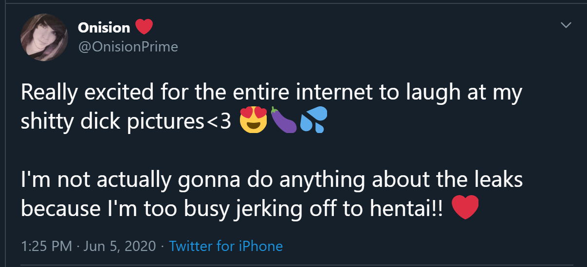Click the purple eggplant emoji
587x267 pixels.
click(x=285, y=121)
